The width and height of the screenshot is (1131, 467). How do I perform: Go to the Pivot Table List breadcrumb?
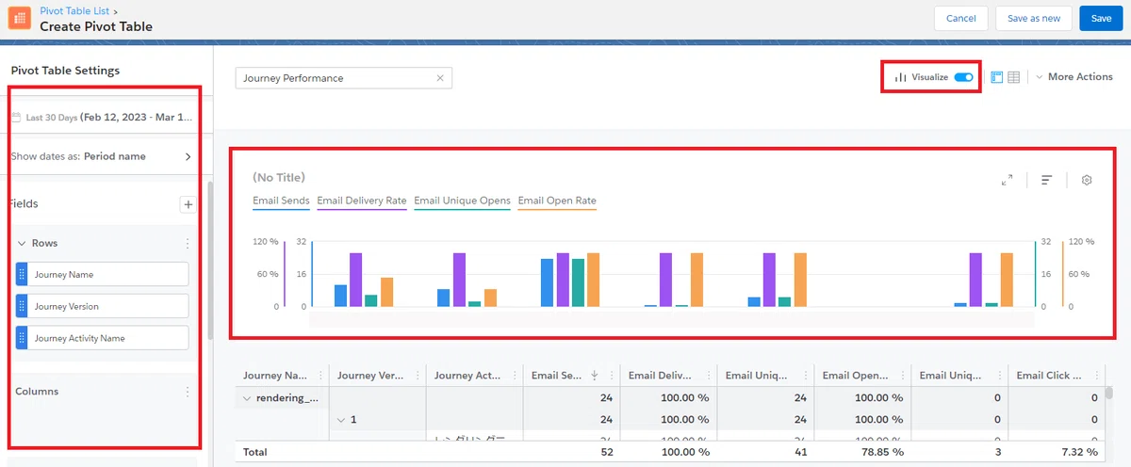(74, 10)
